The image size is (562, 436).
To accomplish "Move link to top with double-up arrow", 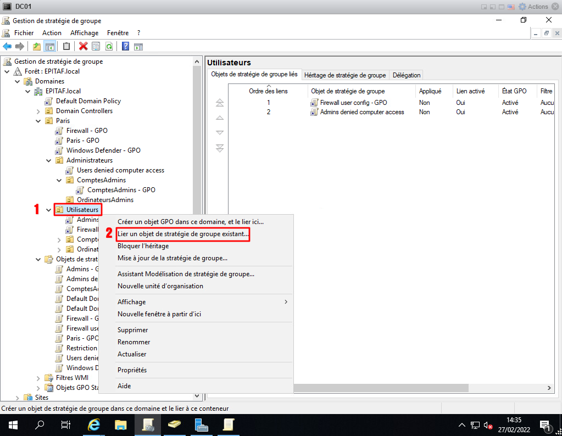I will click(x=220, y=103).
